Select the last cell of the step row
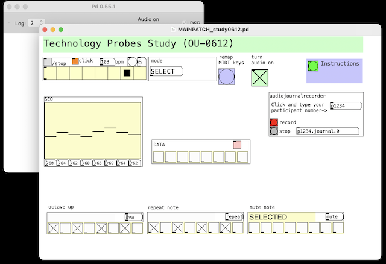This screenshot has width=386, height=264. pos(140,73)
